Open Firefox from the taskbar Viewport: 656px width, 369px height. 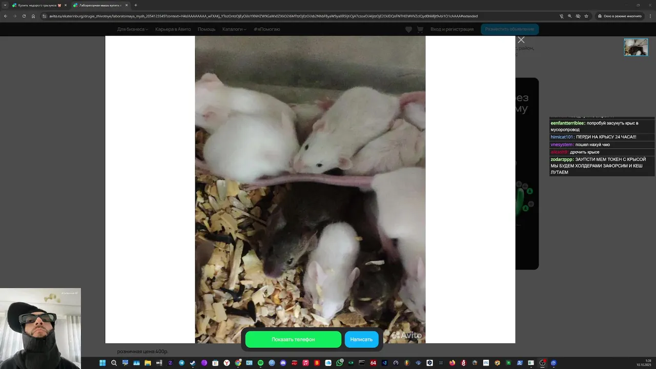tap(453, 363)
